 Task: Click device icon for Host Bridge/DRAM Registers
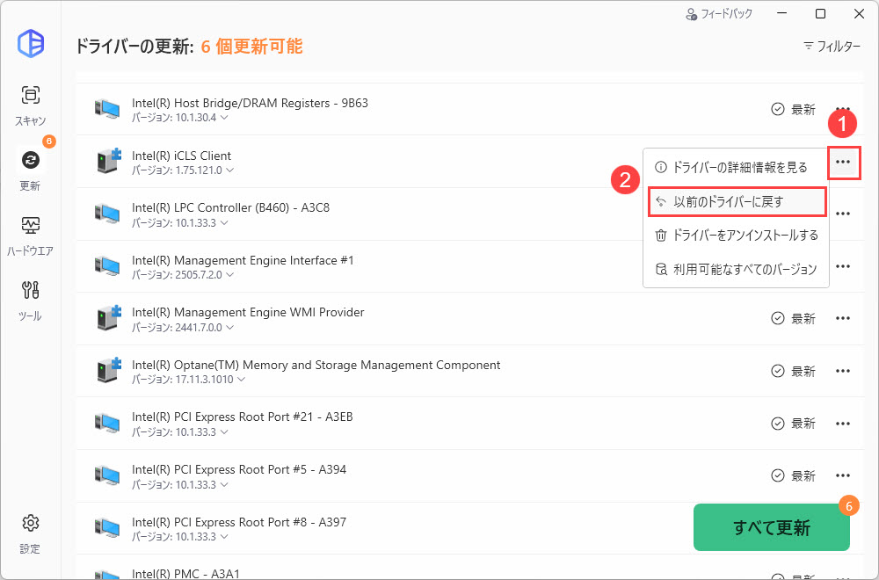point(107,109)
